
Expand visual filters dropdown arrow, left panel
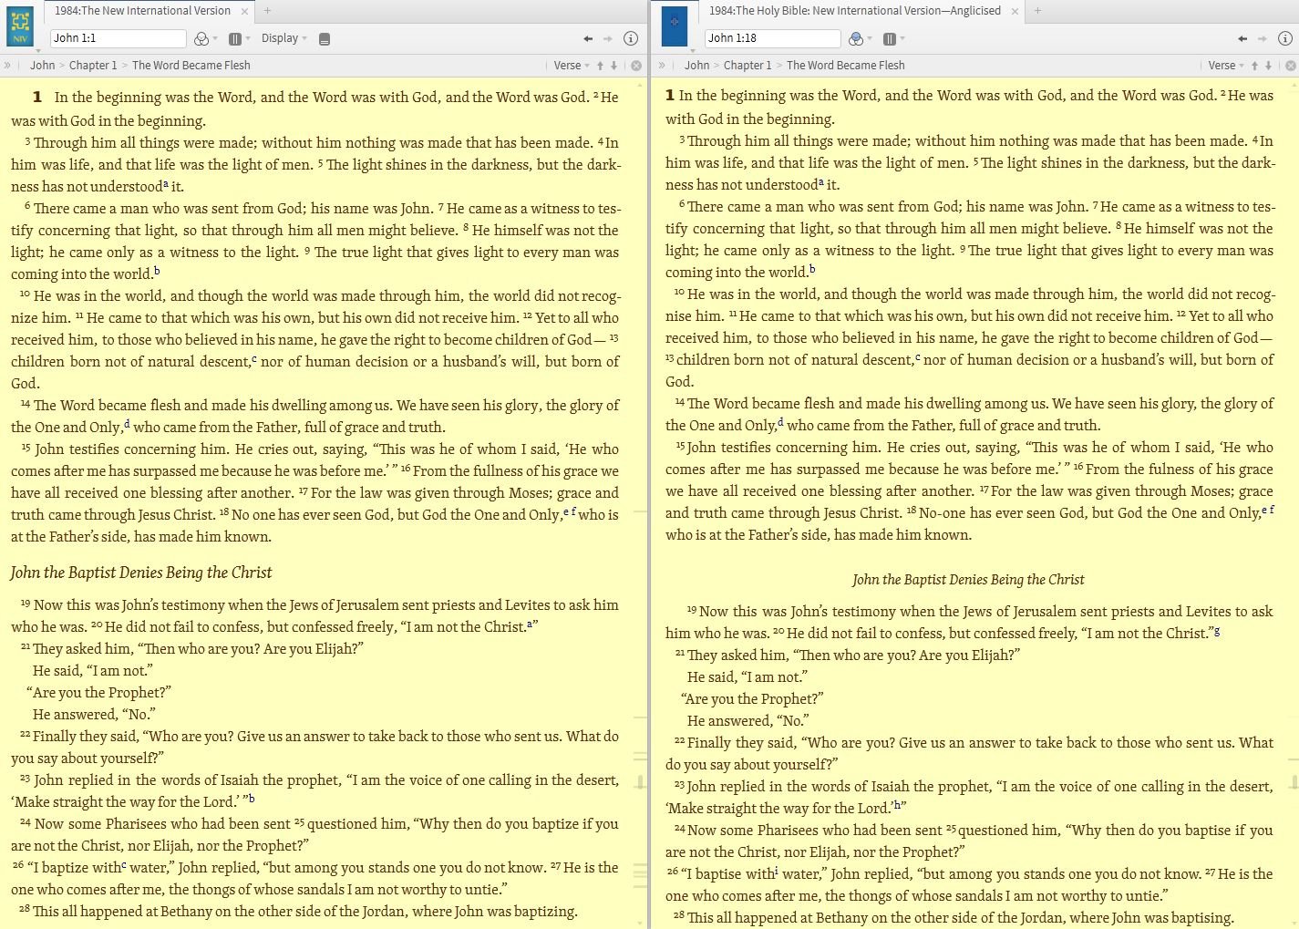point(215,39)
